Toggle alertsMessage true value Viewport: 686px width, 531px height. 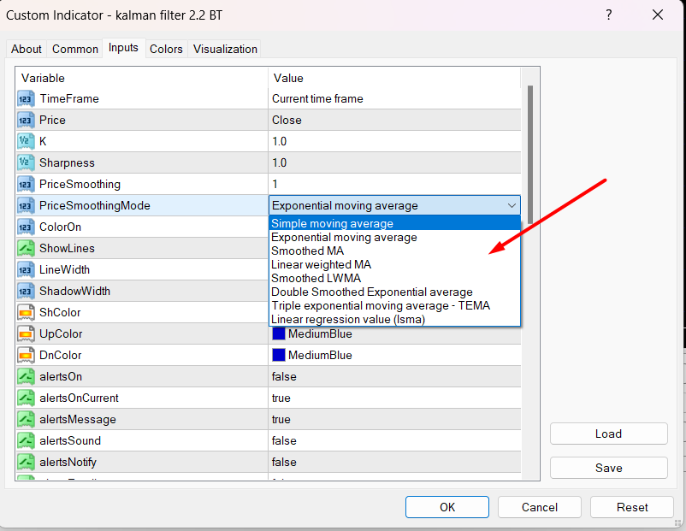click(x=394, y=420)
